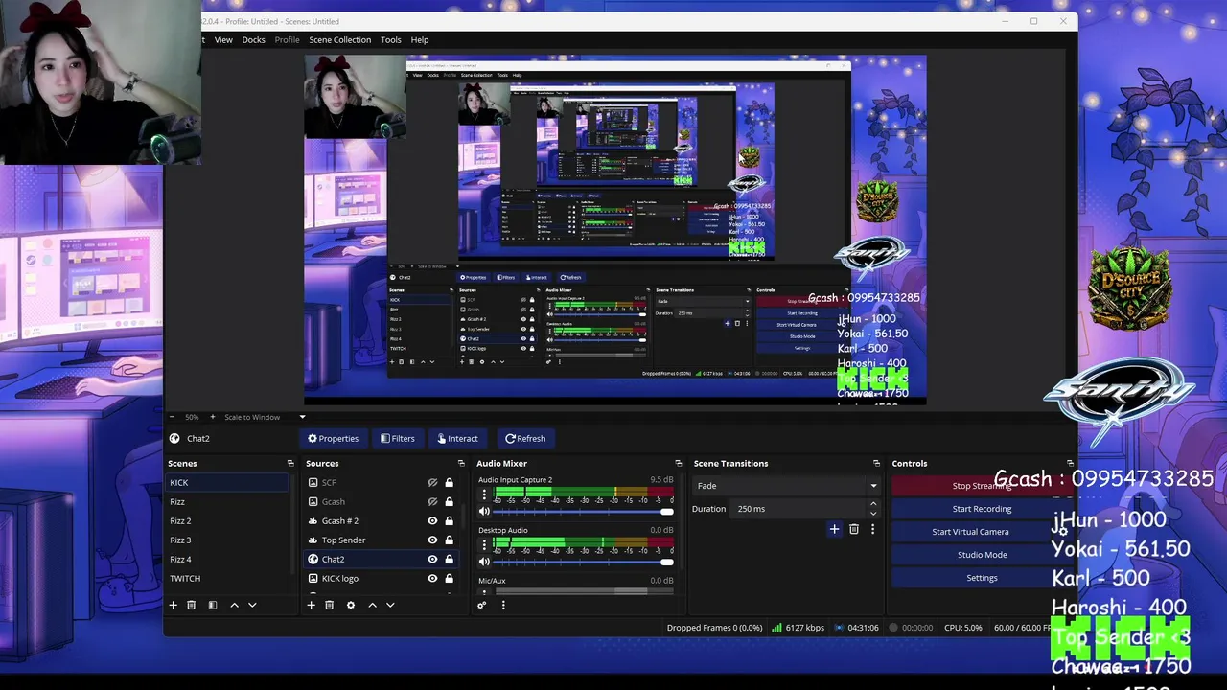This screenshot has height=690, width=1227.
Task: Open the Docks menu
Action: pyautogui.click(x=253, y=40)
